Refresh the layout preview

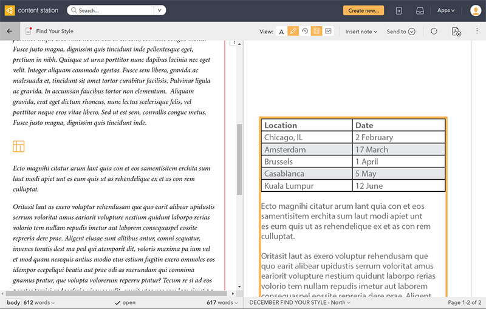pyautogui.click(x=434, y=32)
